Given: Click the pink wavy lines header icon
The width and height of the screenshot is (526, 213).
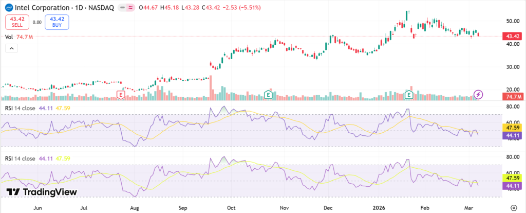Looking at the screenshot, I should click(x=131, y=8).
